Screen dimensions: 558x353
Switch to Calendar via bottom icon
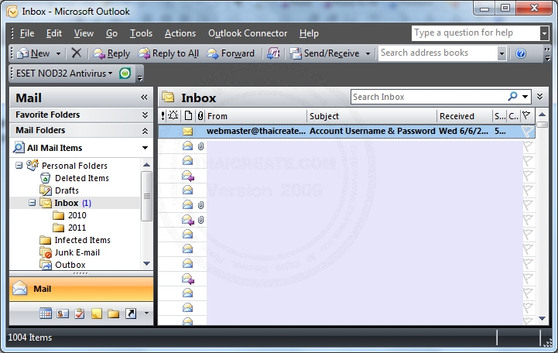point(46,314)
